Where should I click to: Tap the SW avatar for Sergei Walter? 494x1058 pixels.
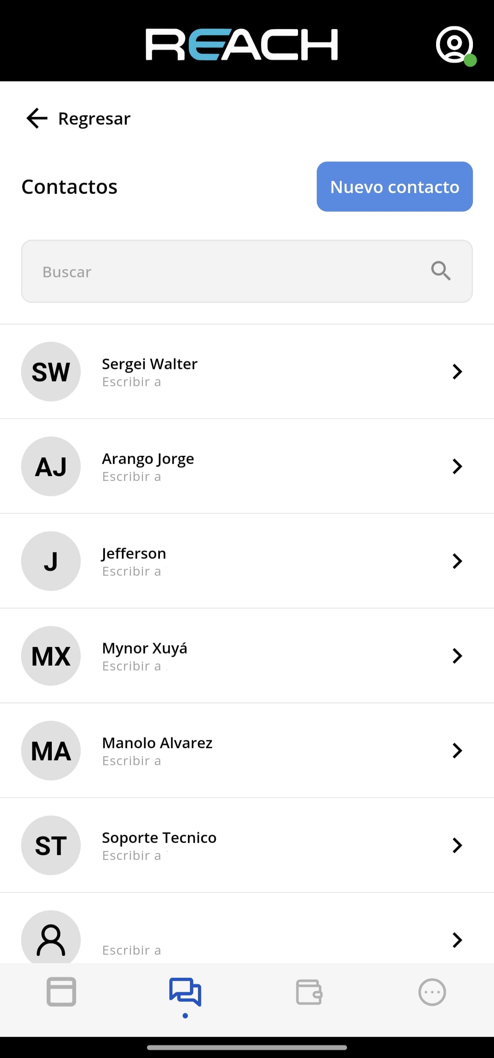click(x=51, y=372)
